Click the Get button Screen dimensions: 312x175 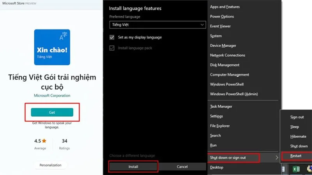(x=52, y=112)
